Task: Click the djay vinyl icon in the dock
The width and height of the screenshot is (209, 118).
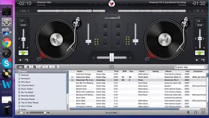Action: point(7,73)
